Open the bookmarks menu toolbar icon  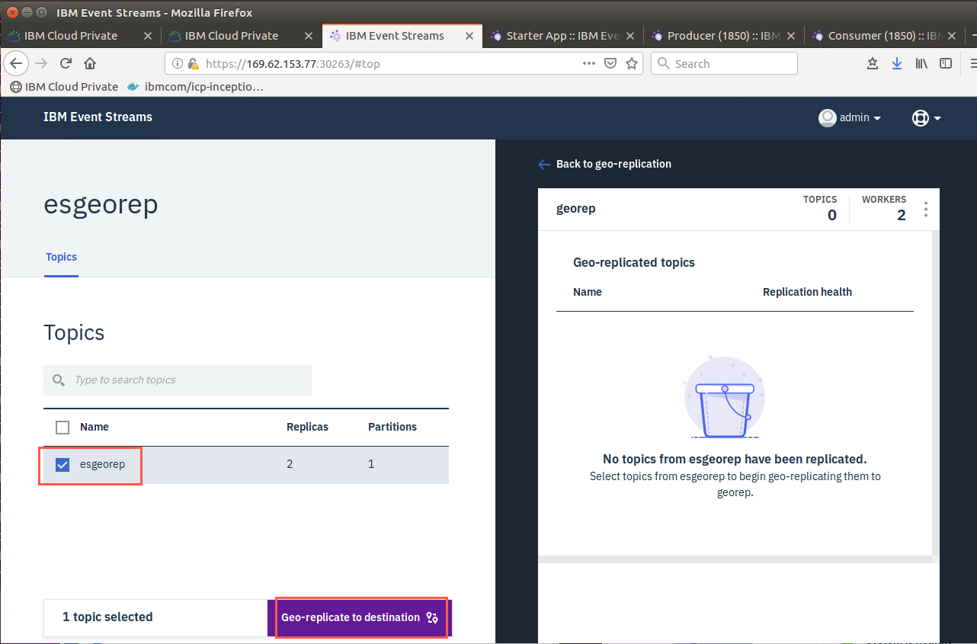(873, 64)
